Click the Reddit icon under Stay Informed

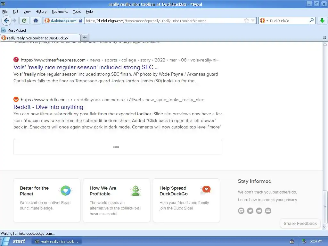point(259,211)
